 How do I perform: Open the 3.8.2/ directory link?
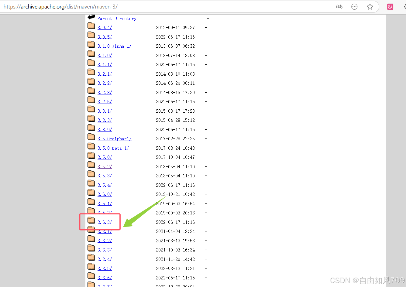click(105, 241)
